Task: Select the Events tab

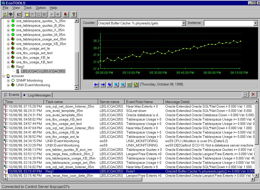Action: pyautogui.click(x=12, y=95)
